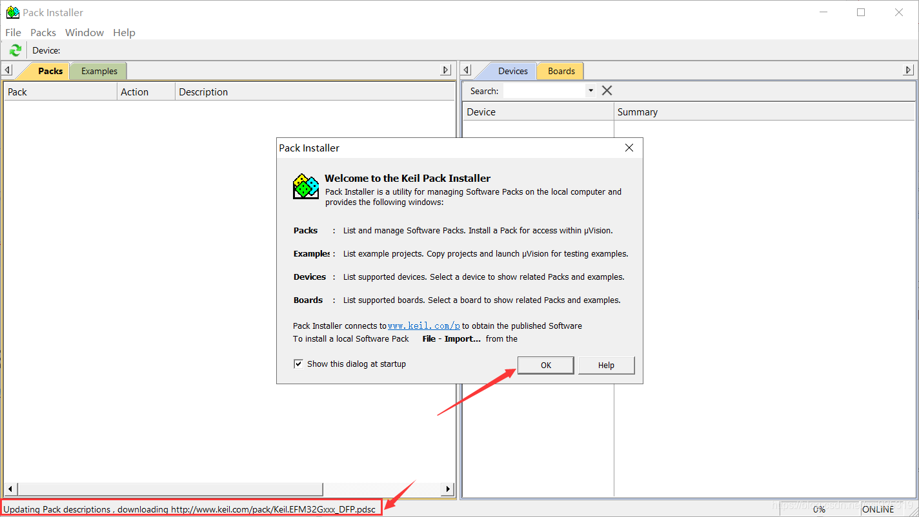The width and height of the screenshot is (919, 517).
Task: Click the Action column header
Action: 146,92
